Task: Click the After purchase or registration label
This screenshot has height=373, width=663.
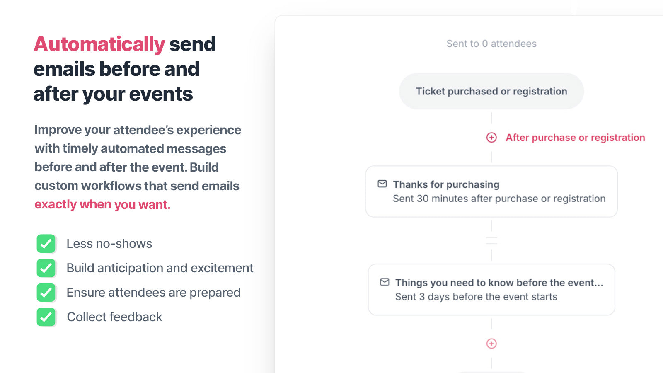Action: (575, 138)
